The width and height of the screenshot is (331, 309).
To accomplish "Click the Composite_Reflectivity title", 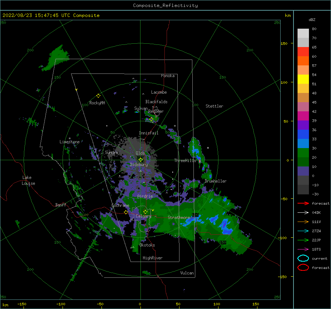I will pyautogui.click(x=165, y=6).
